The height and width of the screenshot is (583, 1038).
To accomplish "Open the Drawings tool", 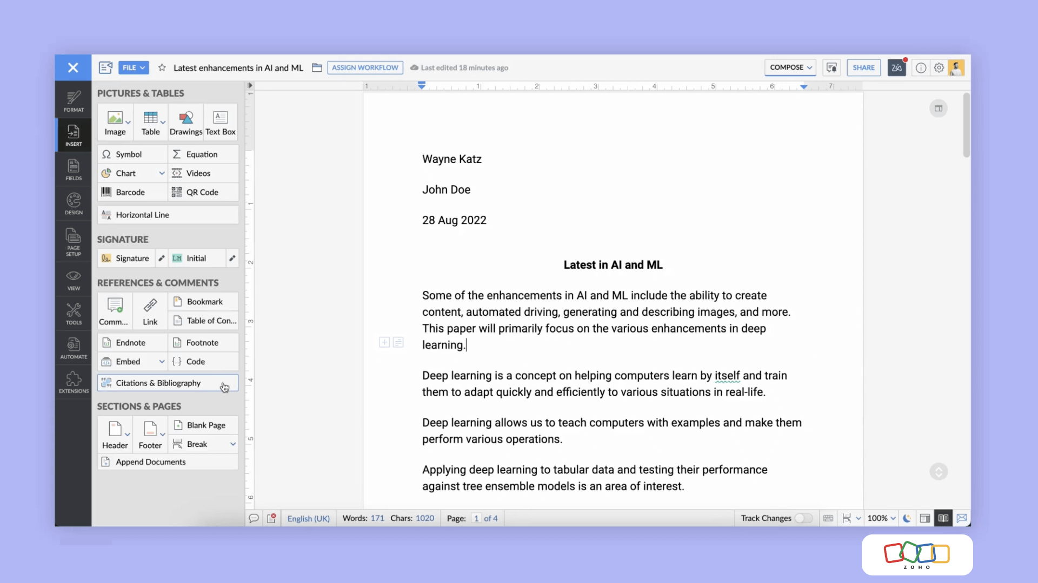I will coord(186,123).
